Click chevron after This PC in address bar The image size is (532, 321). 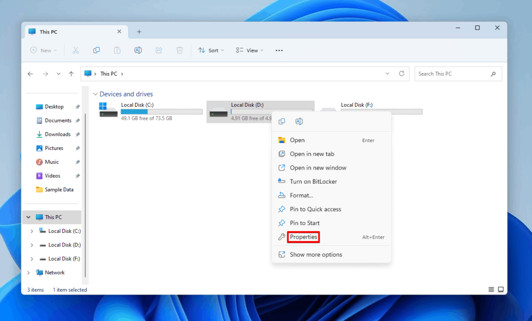122,74
